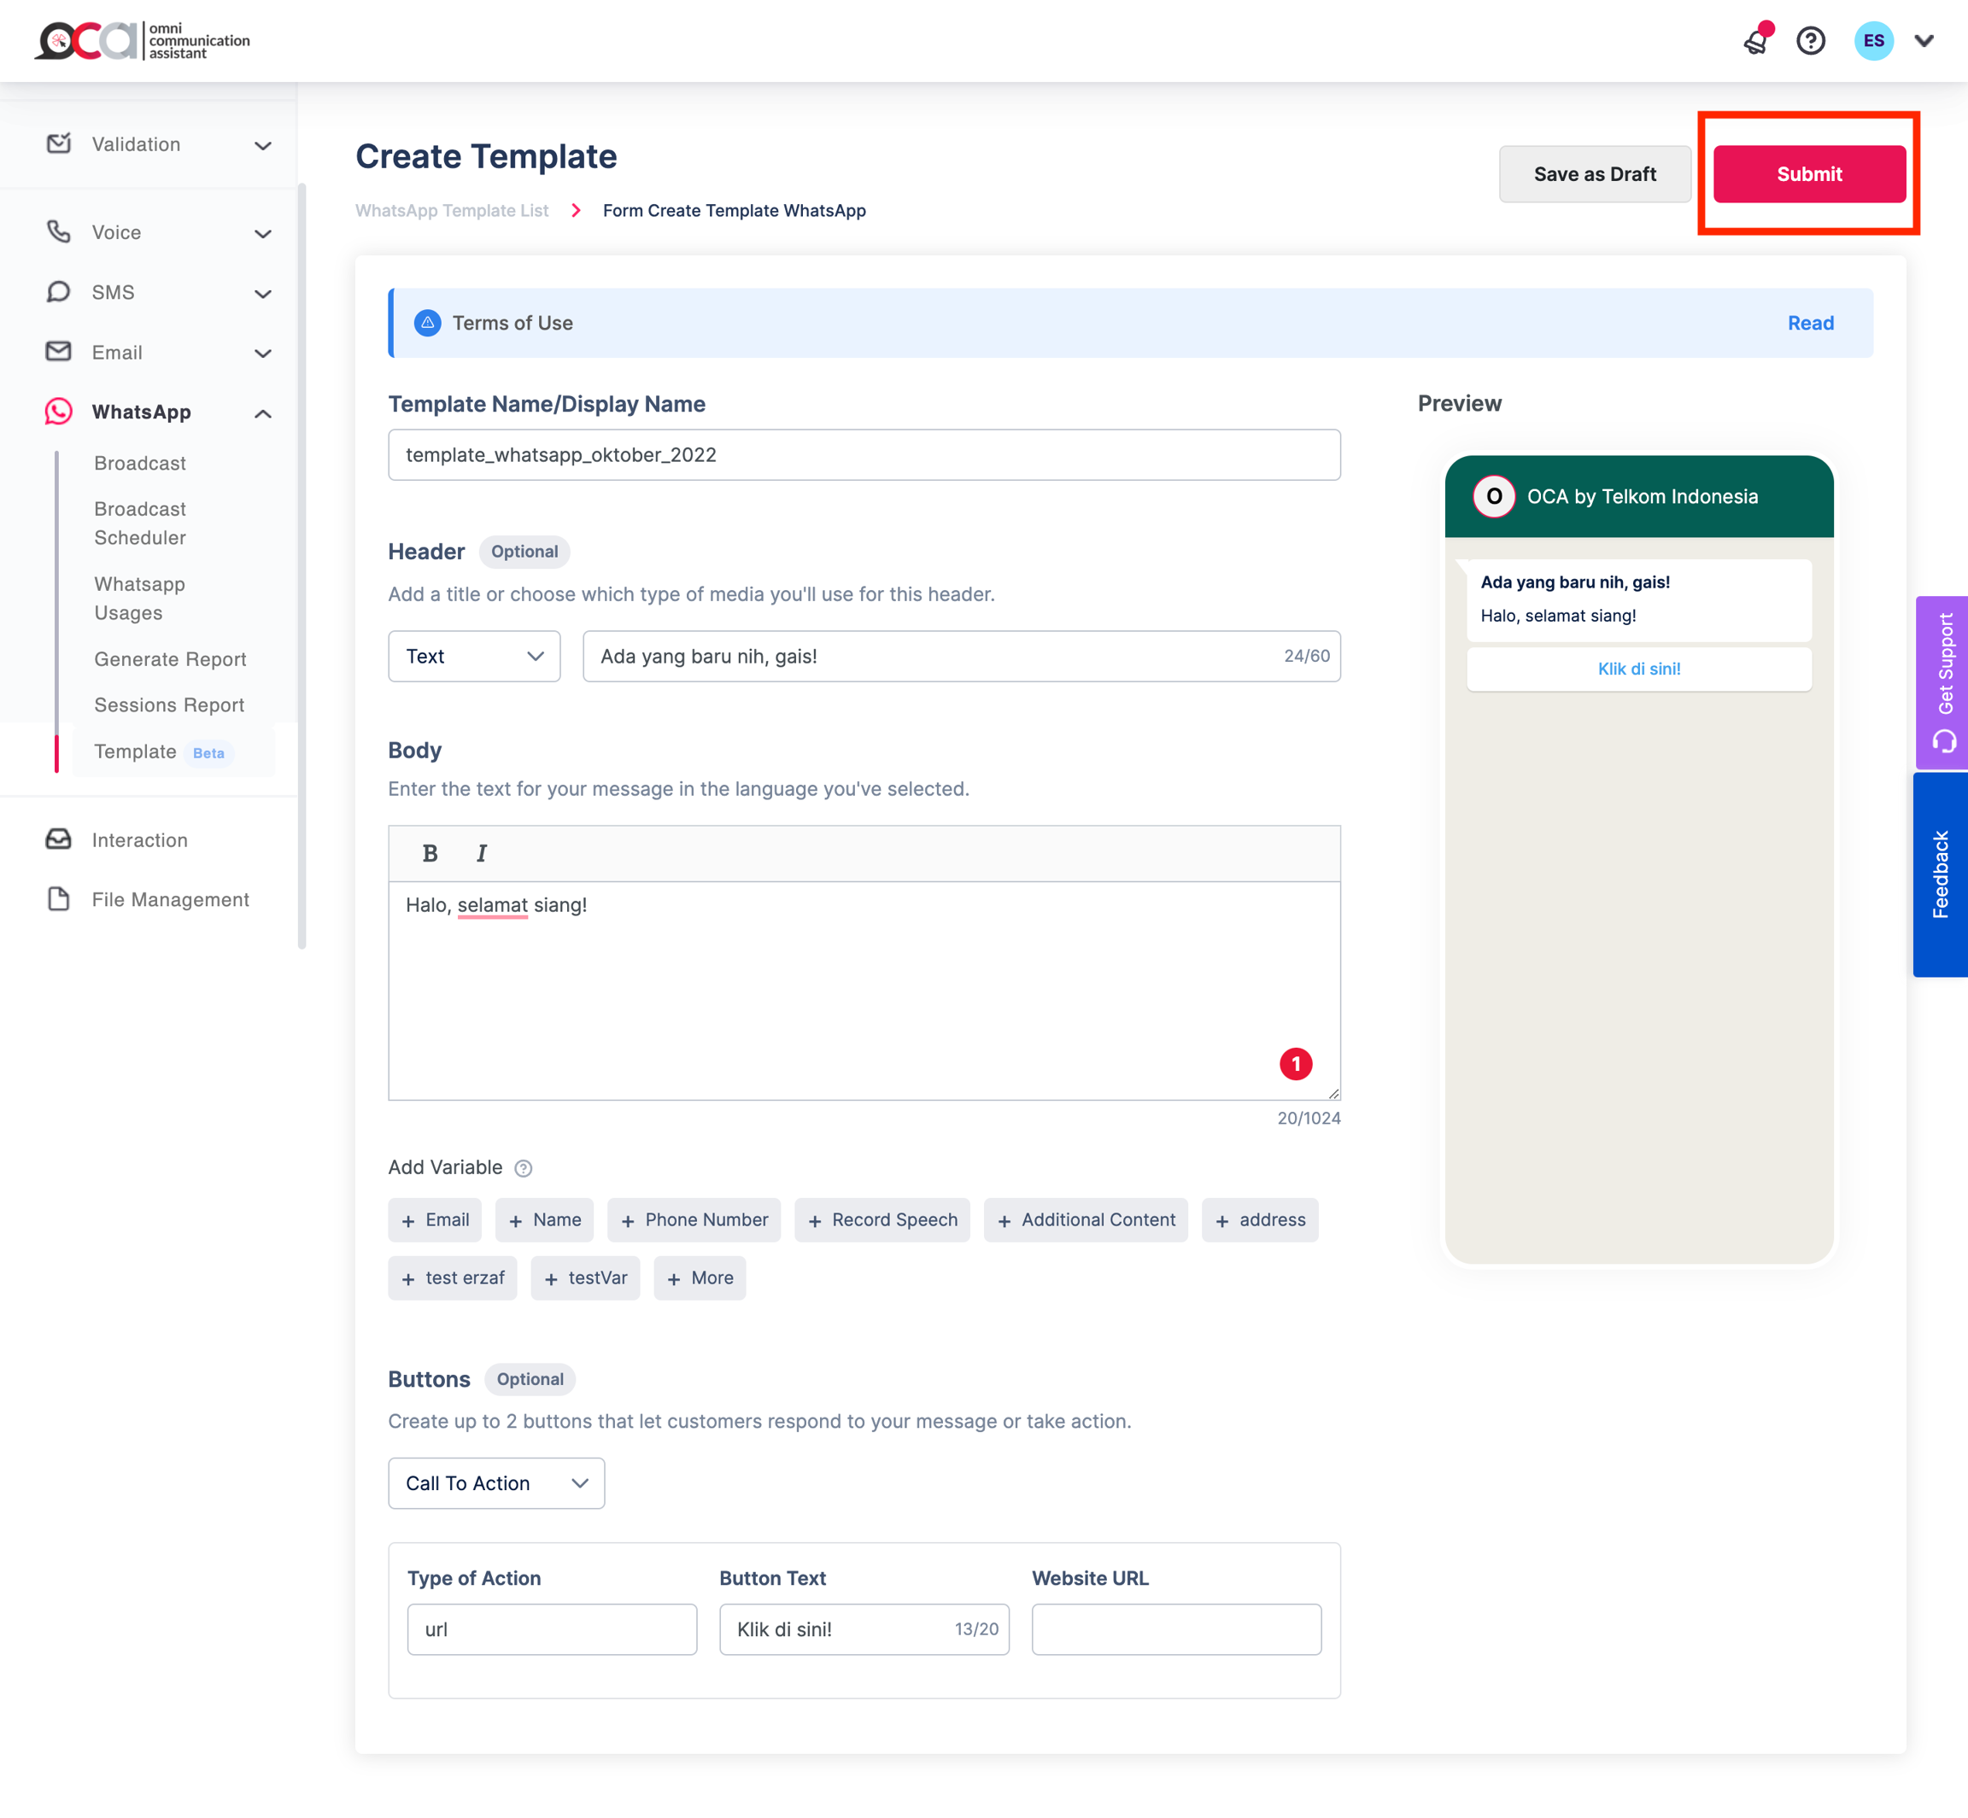This screenshot has height=1818, width=1968.
Task: Open the help question mark icon
Action: point(1811,41)
